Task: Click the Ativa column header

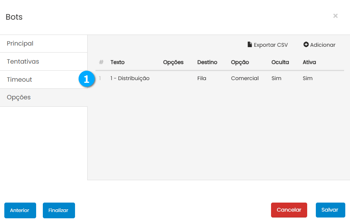Action: coord(309,62)
